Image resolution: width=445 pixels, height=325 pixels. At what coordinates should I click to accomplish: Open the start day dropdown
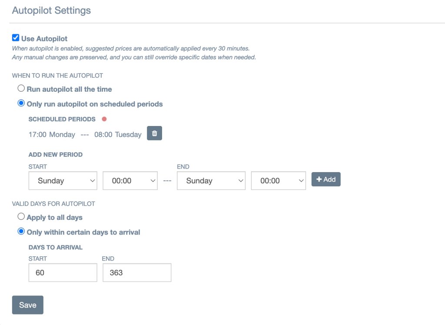tap(63, 181)
